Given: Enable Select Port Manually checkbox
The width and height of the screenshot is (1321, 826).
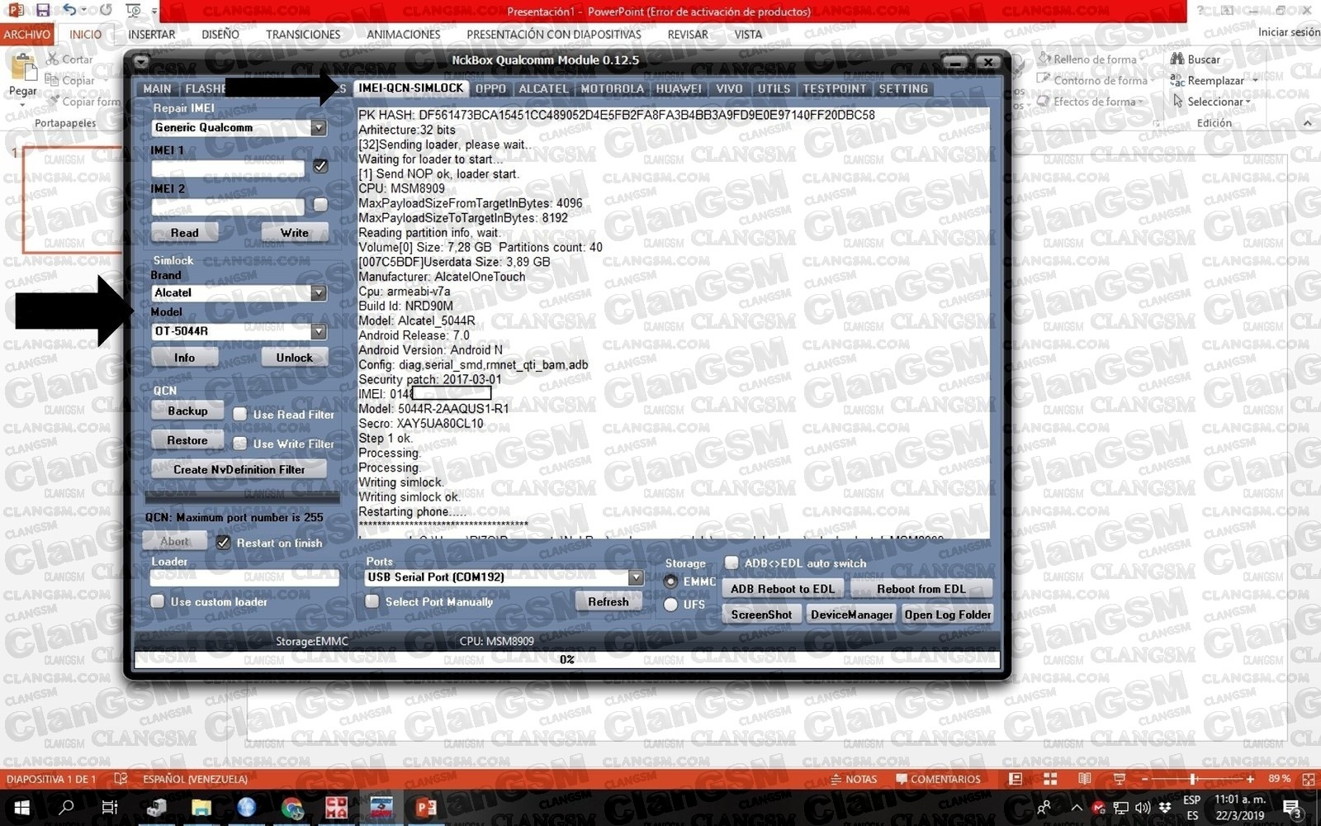Looking at the screenshot, I should click(372, 601).
